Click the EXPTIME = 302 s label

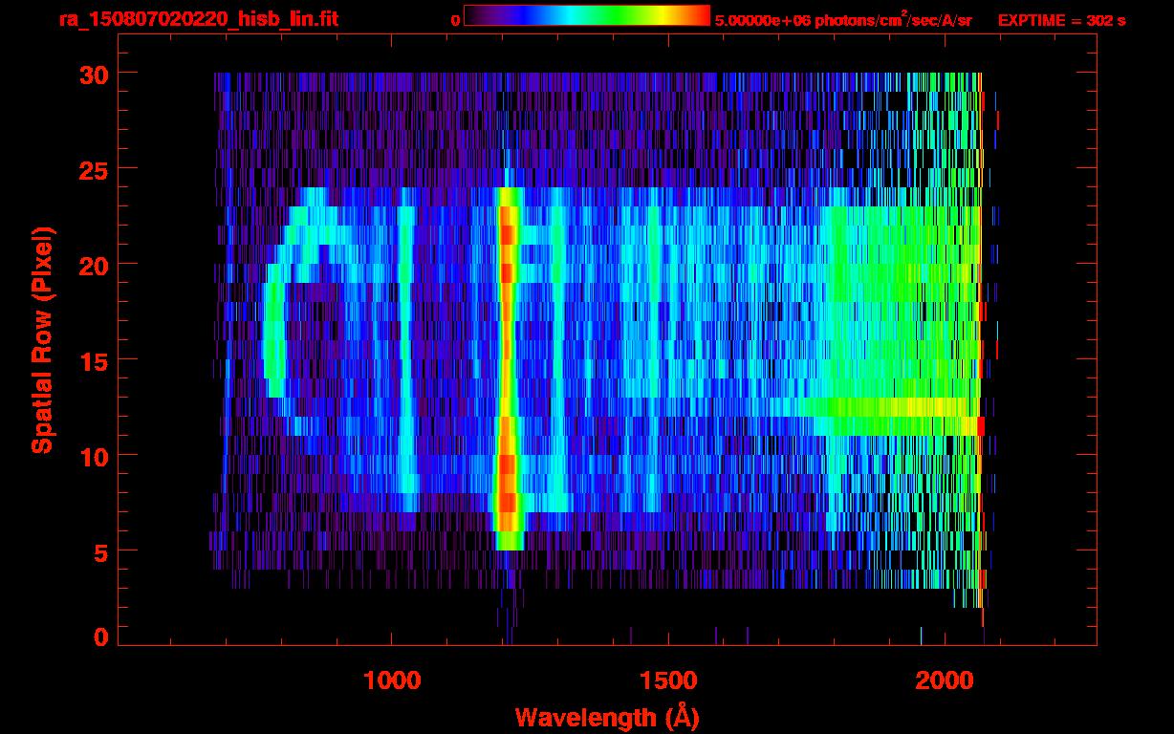(1061, 20)
